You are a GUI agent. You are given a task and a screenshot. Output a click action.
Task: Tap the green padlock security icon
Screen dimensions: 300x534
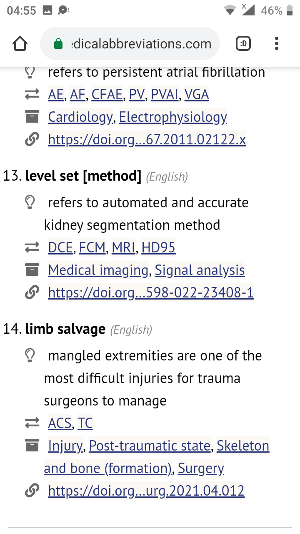pyautogui.click(x=58, y=44)
